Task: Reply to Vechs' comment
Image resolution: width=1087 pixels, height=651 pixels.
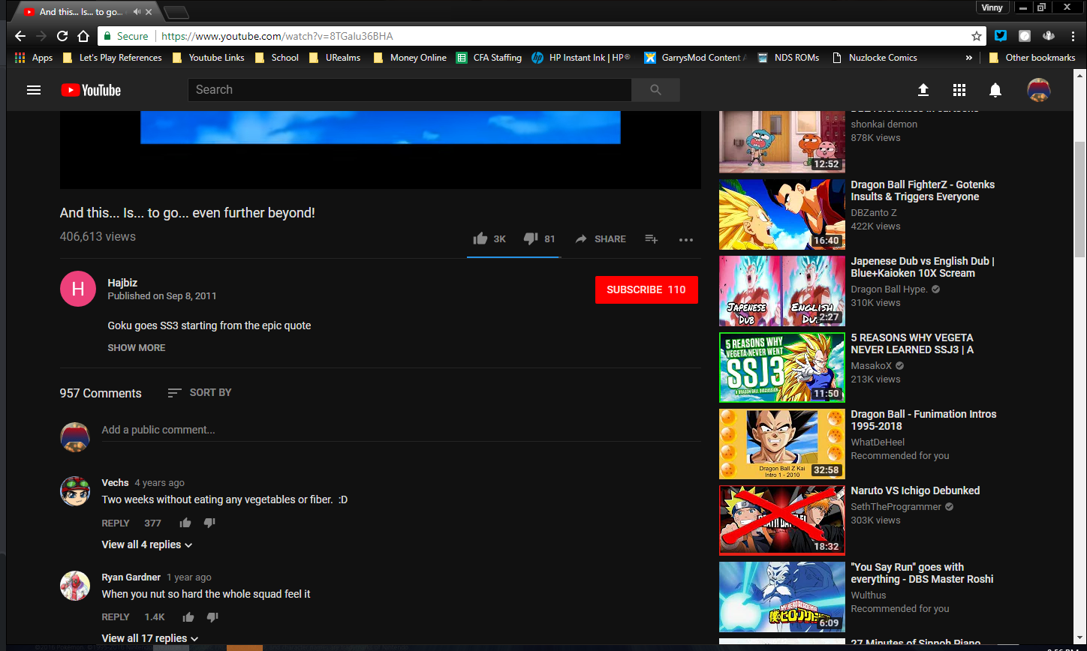Action: [116, 523]
